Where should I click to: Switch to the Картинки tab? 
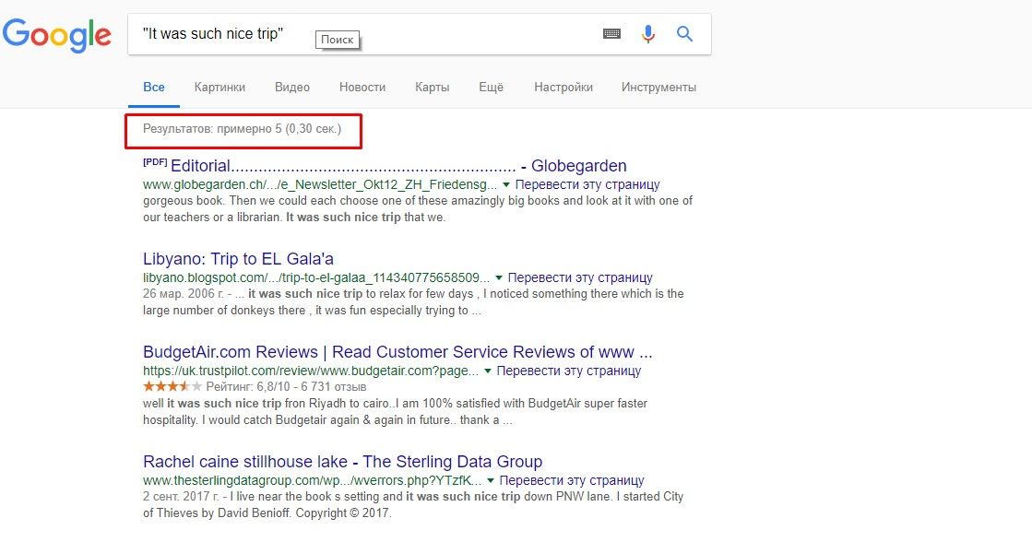point(219,87)
